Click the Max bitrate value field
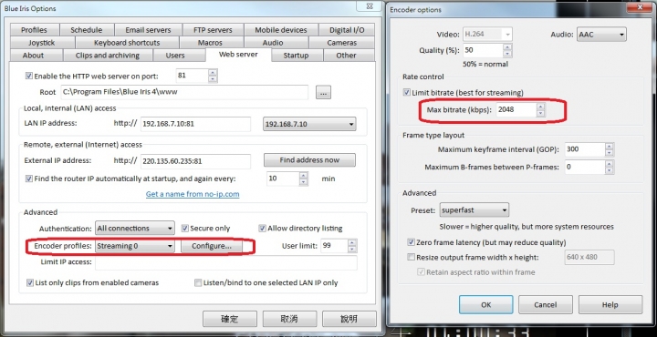Viewport: 657px width, 337px height. (x=516, y=110)
